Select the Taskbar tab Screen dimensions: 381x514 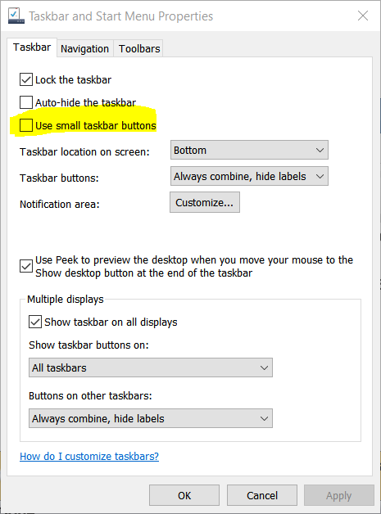32,47
